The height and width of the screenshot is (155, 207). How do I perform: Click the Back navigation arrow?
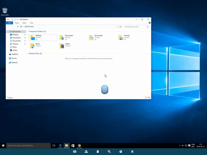coord(8,27)
